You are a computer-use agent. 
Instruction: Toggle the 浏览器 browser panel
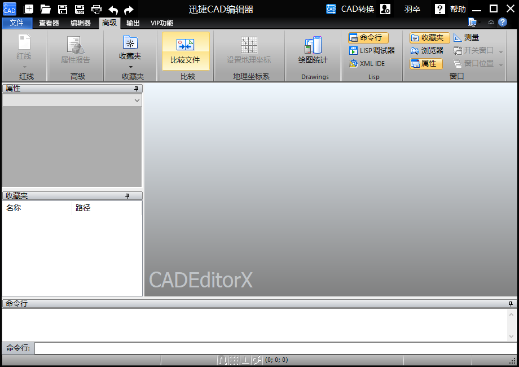427,50
